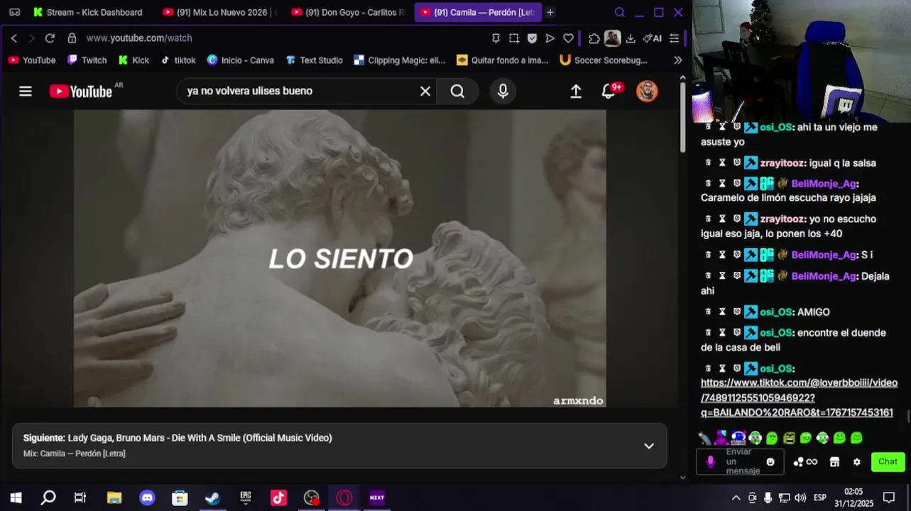The width and height of the screenshot is (911, 511).
Task: Open the YouTube create upload button
Action: pyautogui.click(x=576, y=91)
